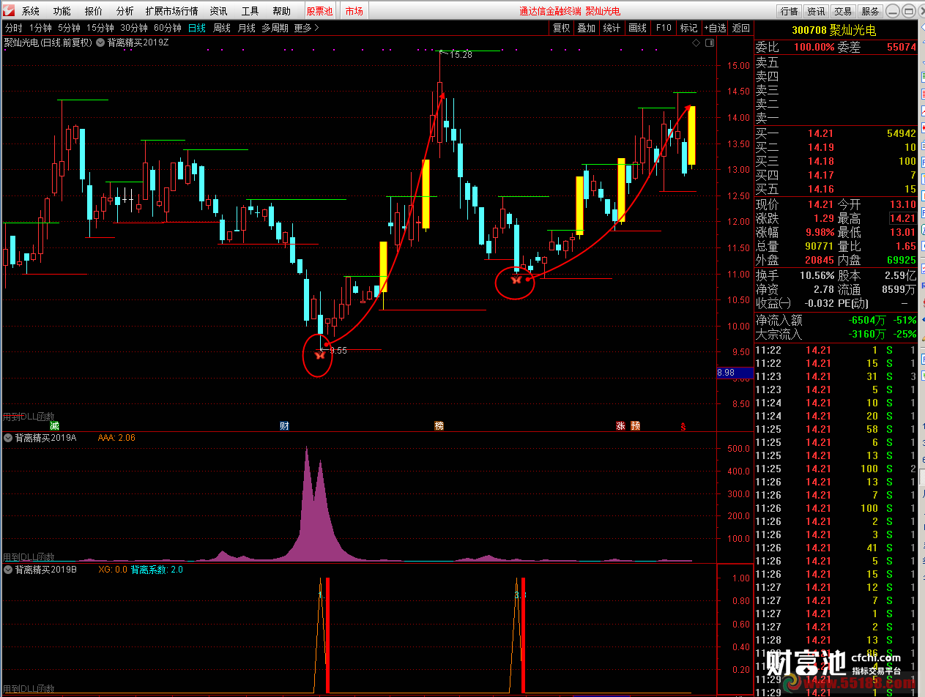925x697 pixels.
Task: Open the 帮助 menu
Action: (281, 11)
